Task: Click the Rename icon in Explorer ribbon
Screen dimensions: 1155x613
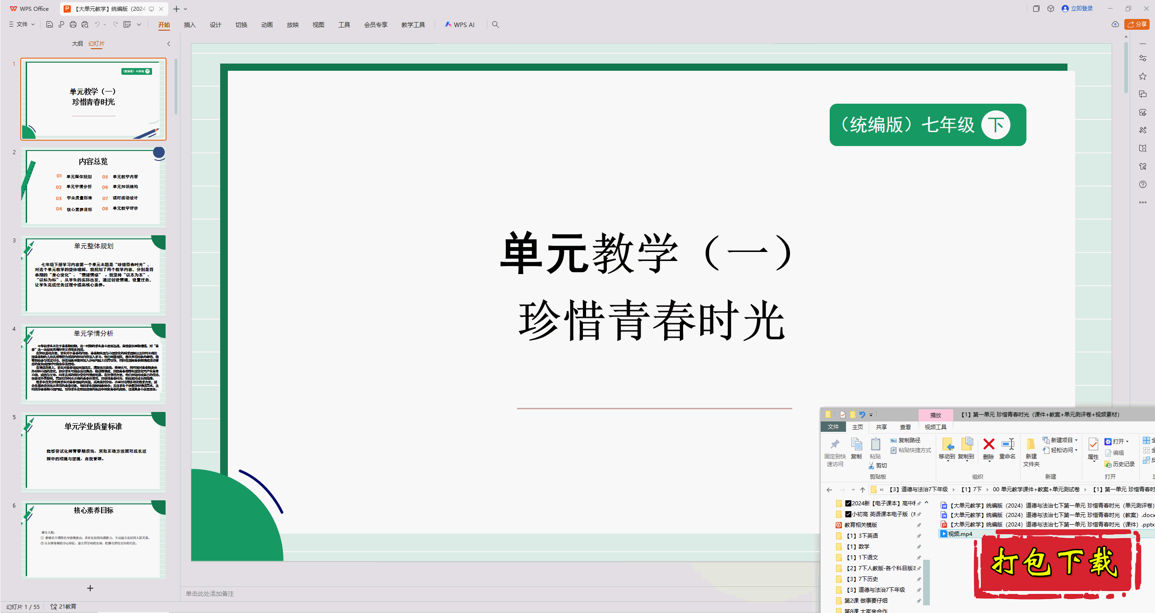Action: click(x=1007, y=444)
